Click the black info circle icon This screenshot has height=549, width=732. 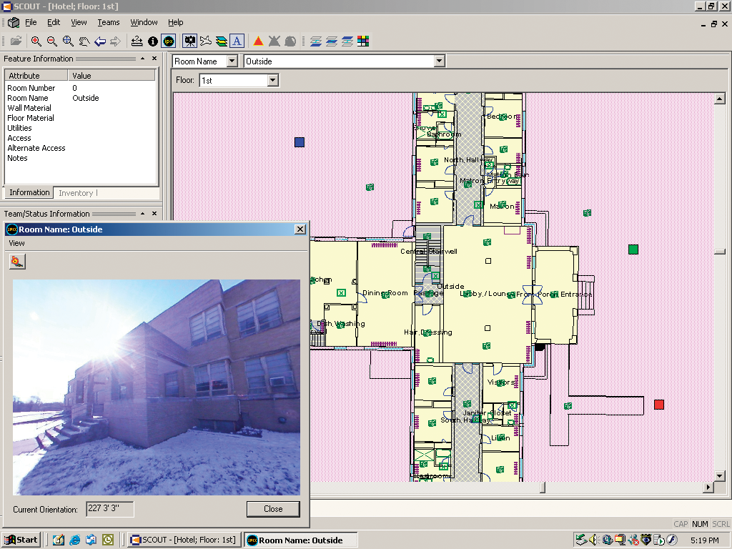click(x=153, y=41)
